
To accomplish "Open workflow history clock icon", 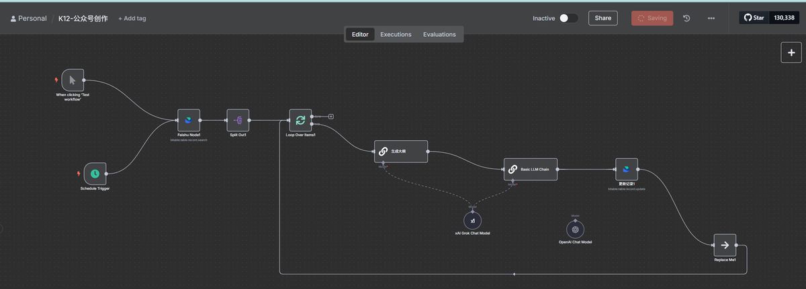I will [686, 18].
